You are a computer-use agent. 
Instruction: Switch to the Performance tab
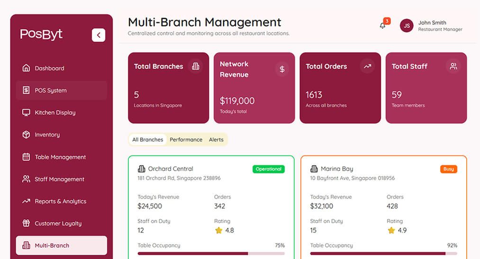coord(186,139)
